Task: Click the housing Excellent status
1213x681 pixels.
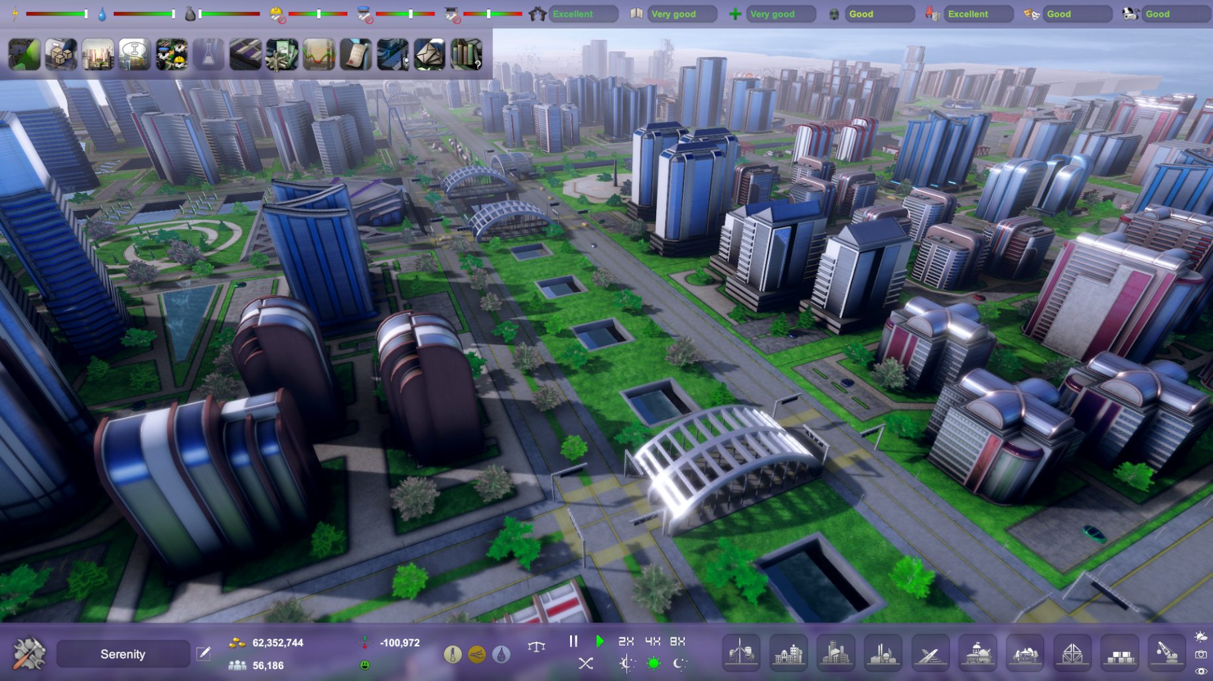Action: pyautogui.click(x=583, y=14)
